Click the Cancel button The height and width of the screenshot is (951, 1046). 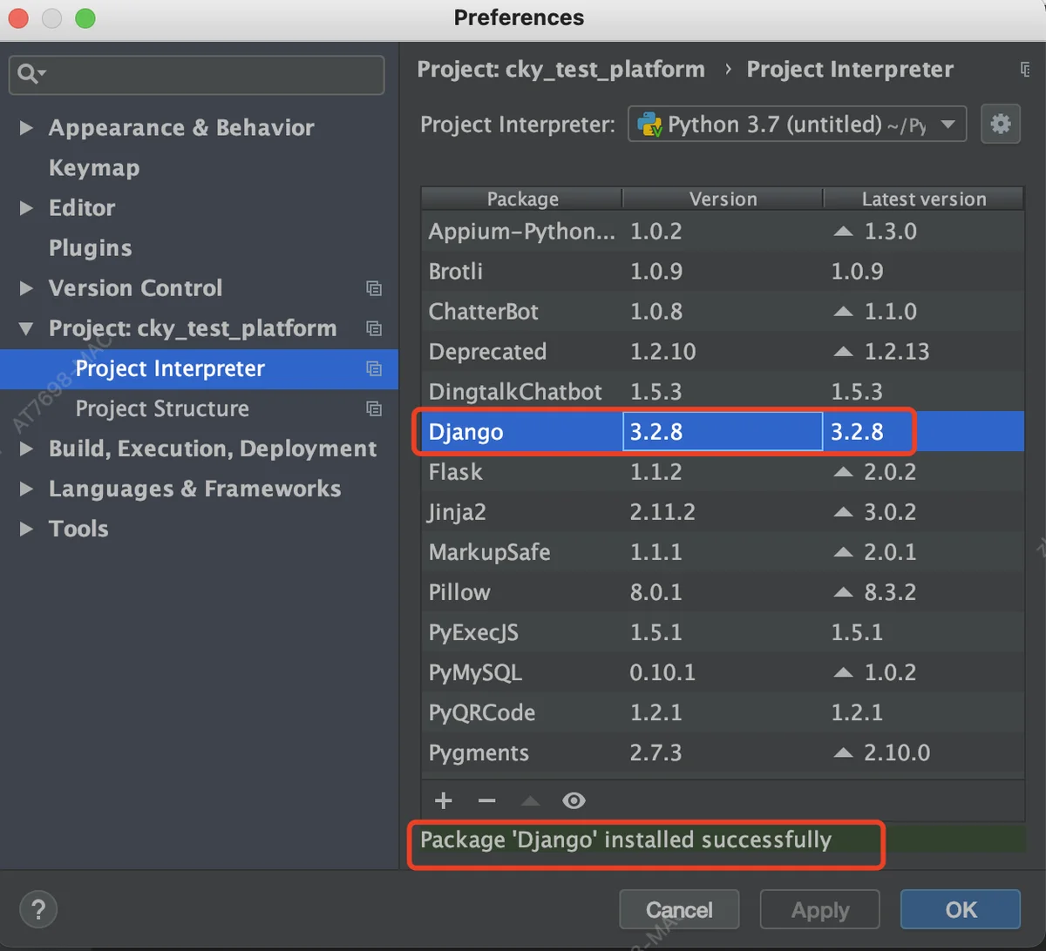tap(679, 910)
